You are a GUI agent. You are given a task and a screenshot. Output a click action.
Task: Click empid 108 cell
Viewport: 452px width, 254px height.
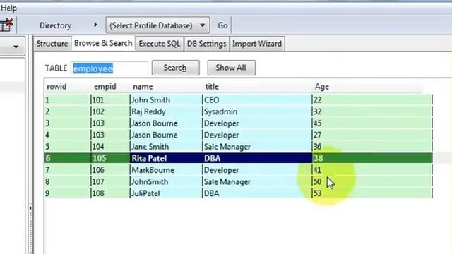point(110,193)
